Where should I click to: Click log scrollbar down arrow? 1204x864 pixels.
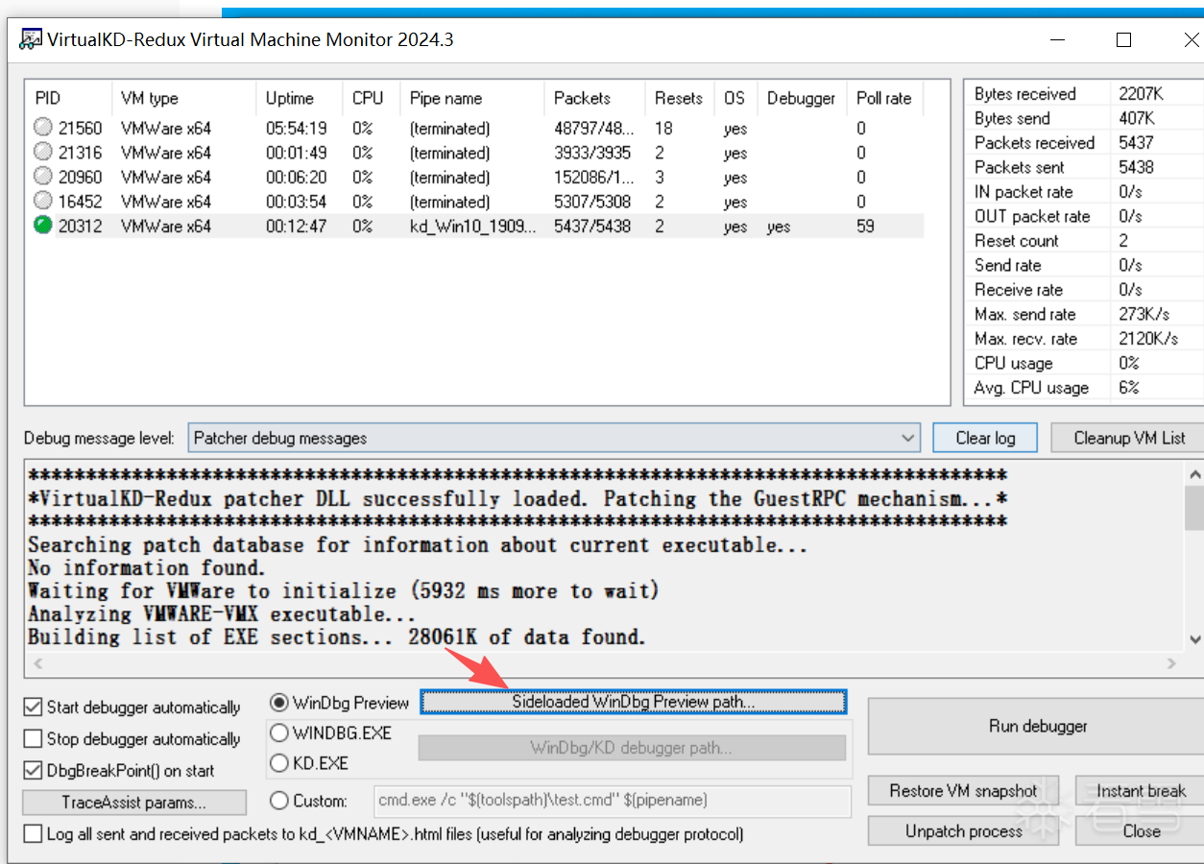pos(1194,639)
